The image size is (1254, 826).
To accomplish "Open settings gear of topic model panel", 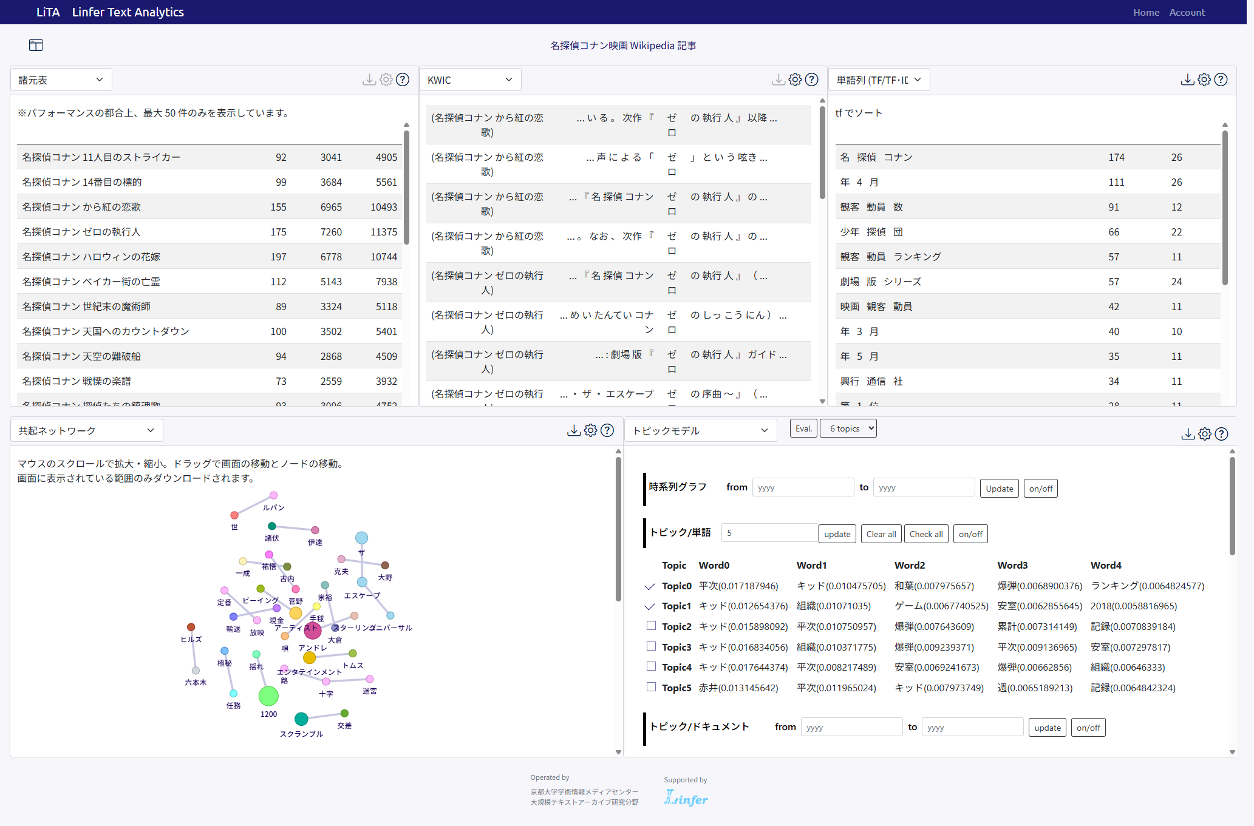I will (1205, 433).
